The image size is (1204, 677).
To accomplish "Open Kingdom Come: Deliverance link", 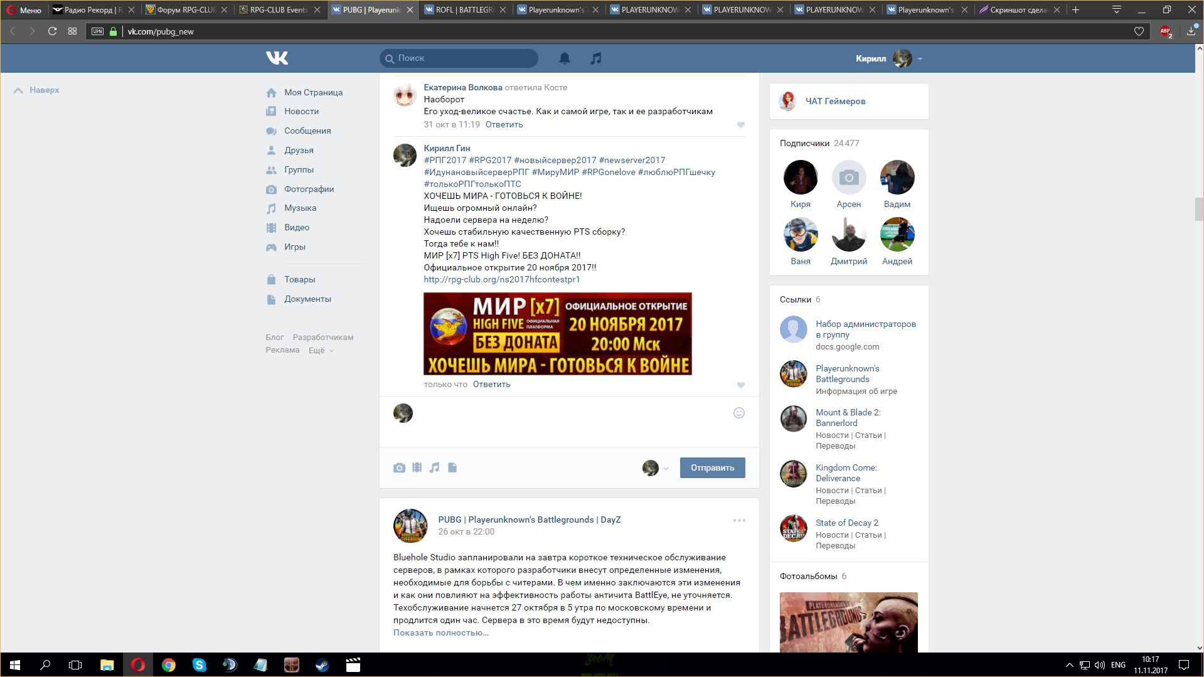I will (x=846, y=473).
